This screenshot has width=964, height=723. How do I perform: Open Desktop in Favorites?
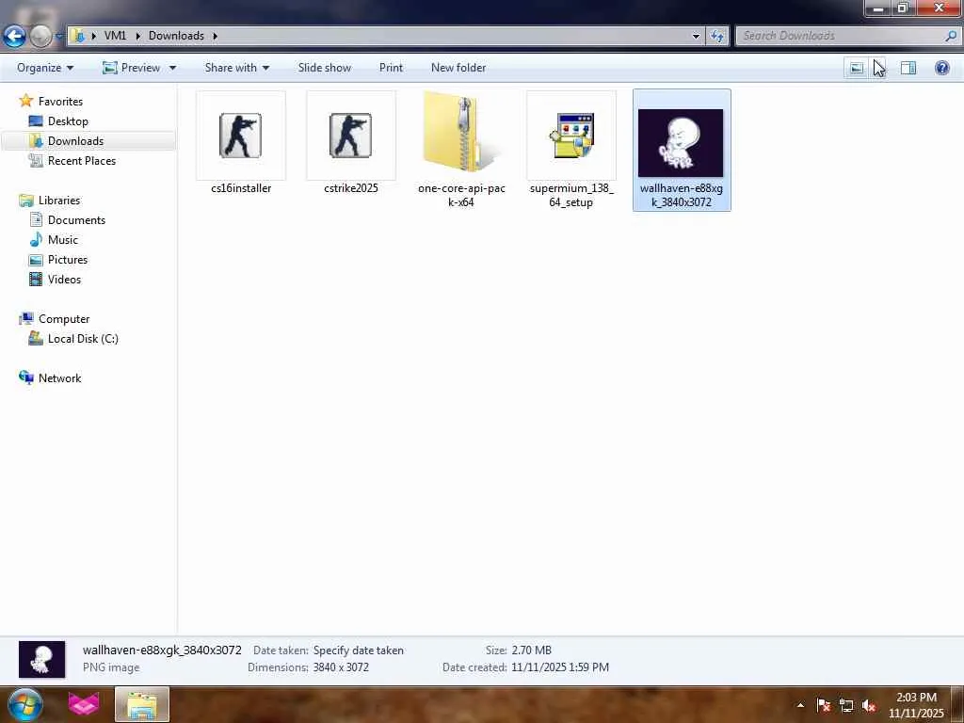(x=68, y=121)
